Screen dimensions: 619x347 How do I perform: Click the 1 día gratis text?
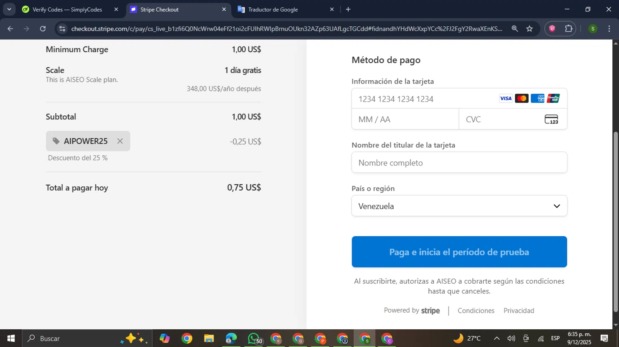[243, 70]
